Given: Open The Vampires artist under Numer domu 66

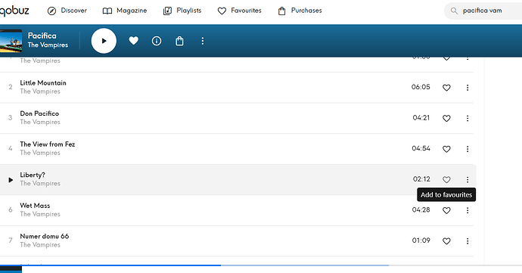Looking at the screenshot, I should point(40,245).
